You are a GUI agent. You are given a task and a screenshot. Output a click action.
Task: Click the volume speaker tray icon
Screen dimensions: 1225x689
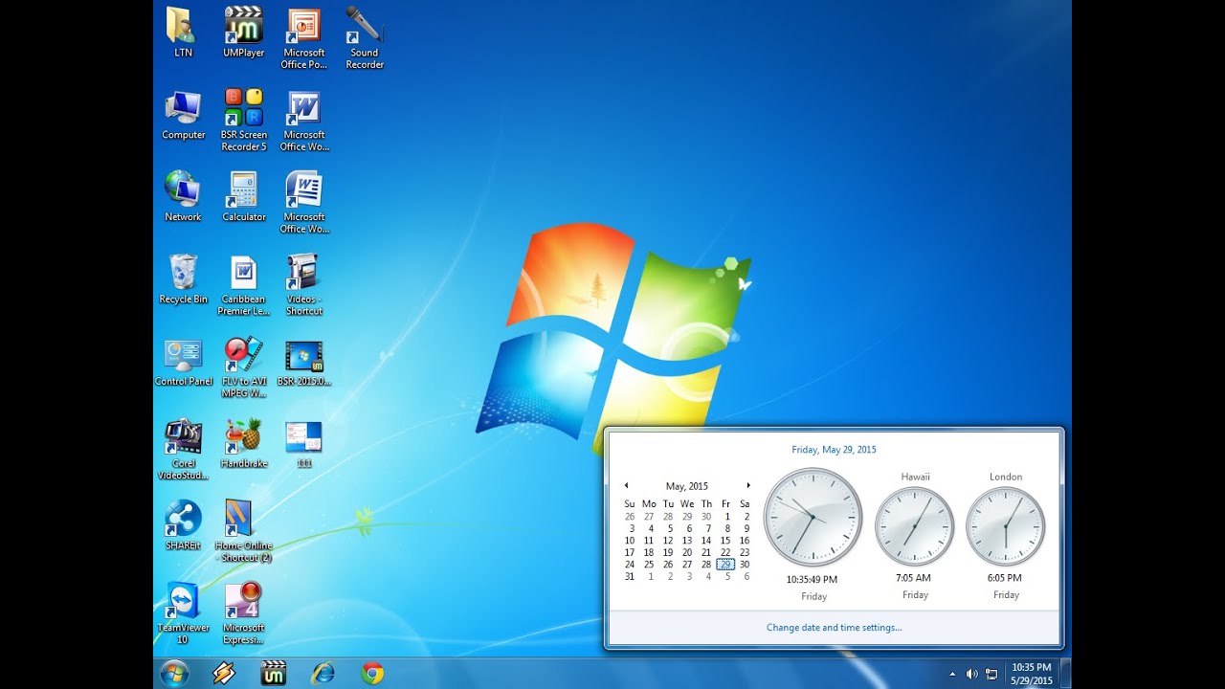point(972,674)
